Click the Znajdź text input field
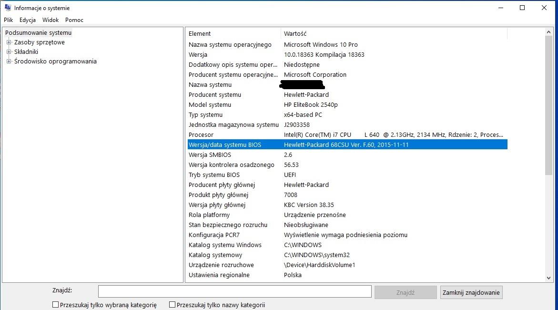 pos(234,291)
